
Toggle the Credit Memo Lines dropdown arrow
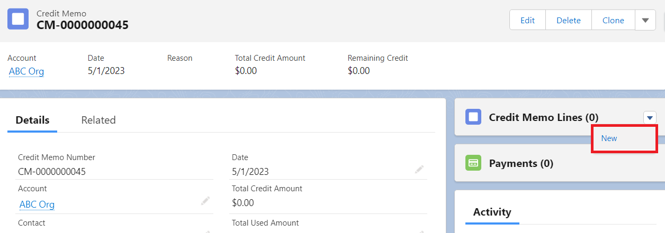coord(650,117)
